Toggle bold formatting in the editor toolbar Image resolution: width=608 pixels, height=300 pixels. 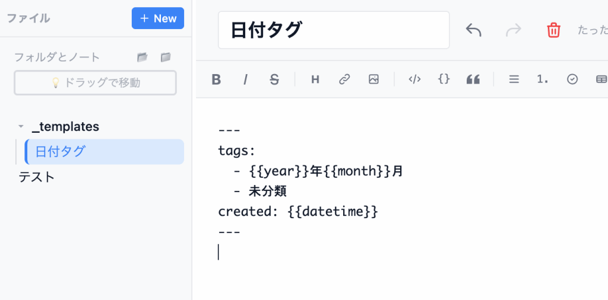(216, 79)
